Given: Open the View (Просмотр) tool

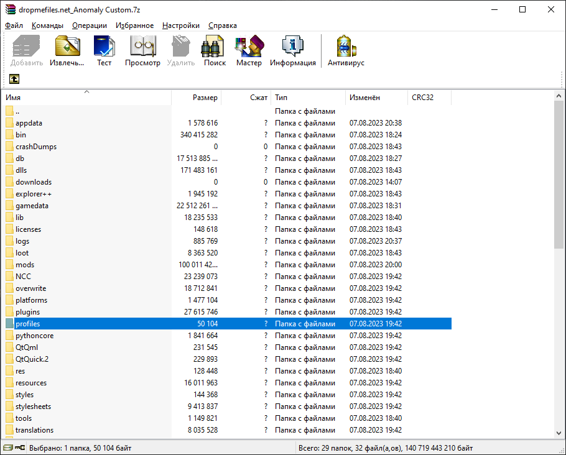Looking at the screenshot, I should click(x=142, y=50).
